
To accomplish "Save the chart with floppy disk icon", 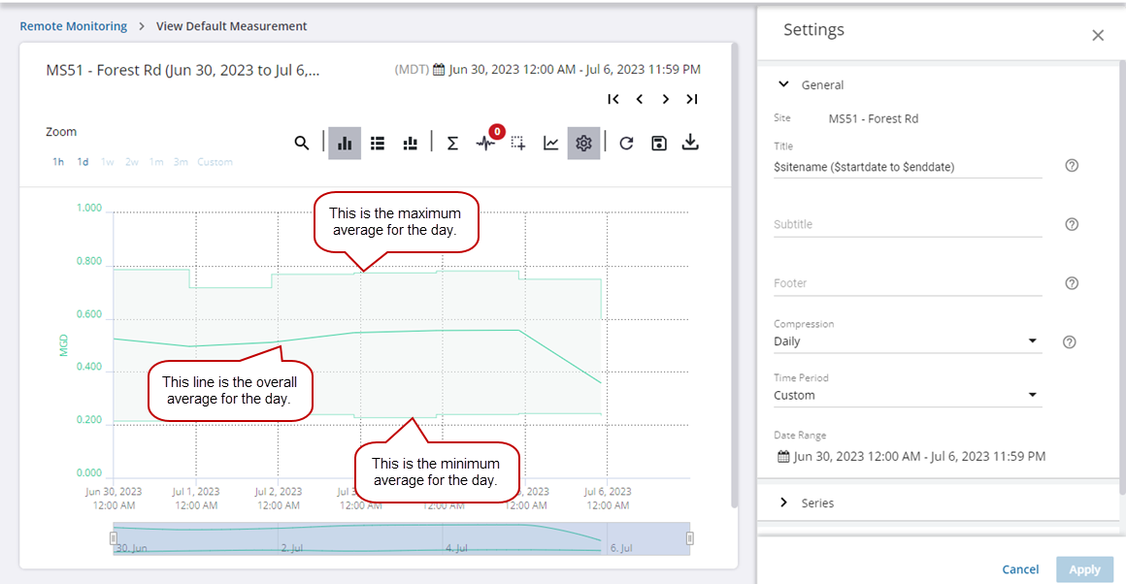I will (x=659, y=143).
